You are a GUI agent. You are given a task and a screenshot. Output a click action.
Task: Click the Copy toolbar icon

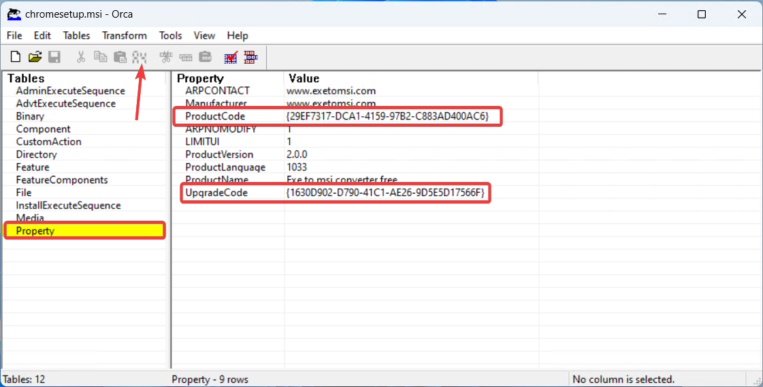[100, 57]
